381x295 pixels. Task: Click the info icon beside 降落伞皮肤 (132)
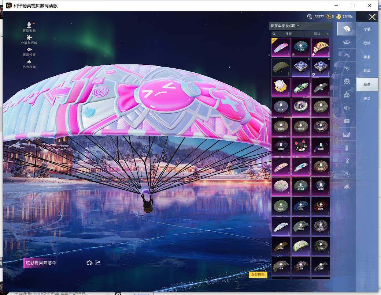pyautogui.click(x=298, y=26)
